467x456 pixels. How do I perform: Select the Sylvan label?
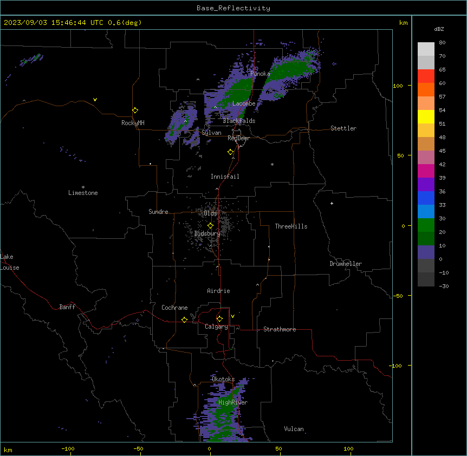pos(211,133)
